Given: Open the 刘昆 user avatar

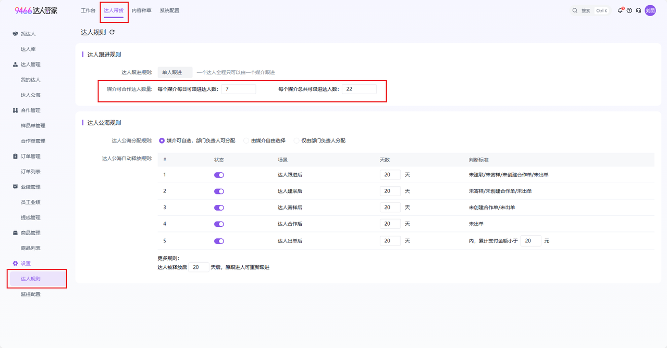Looking at the screenshot, I should (650, 10).
